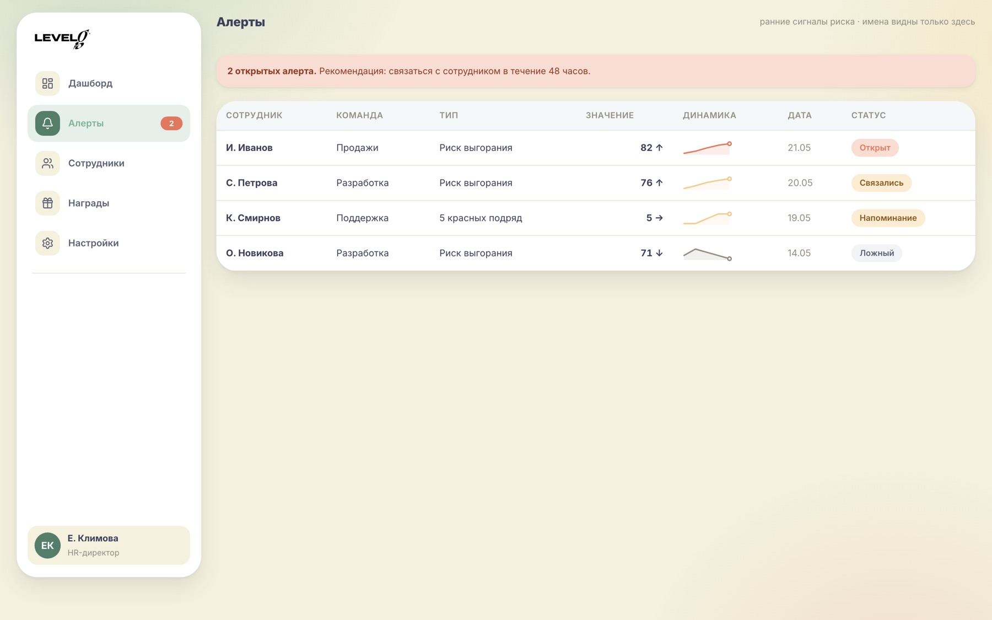Click employee name К. Смирнов

(253, 218)
